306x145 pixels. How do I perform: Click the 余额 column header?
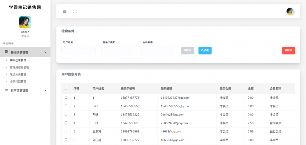pyautogui.click(x=251, y=89)
